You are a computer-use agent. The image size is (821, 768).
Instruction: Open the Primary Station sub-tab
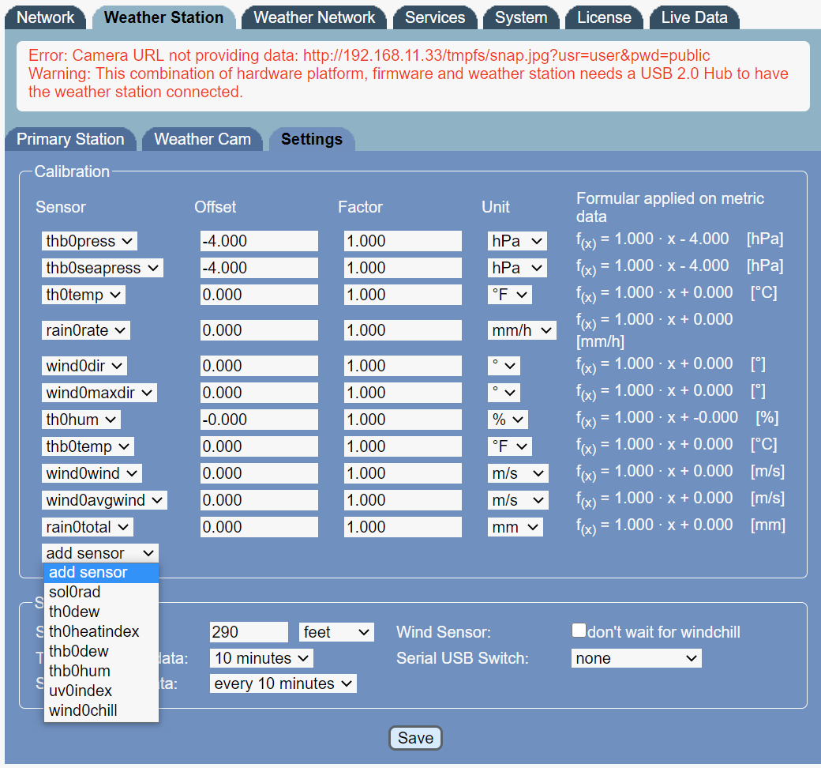point(71,139)
